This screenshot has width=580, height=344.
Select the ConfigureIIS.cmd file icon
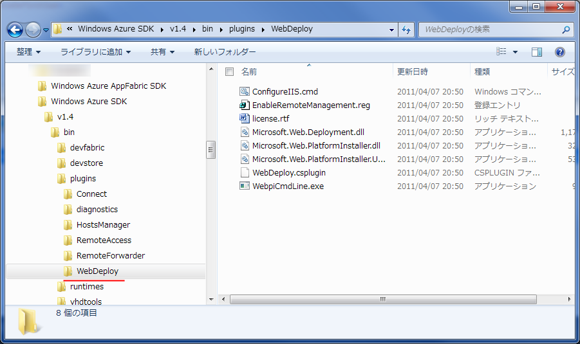pyautogui.click(x=245, y=91)
